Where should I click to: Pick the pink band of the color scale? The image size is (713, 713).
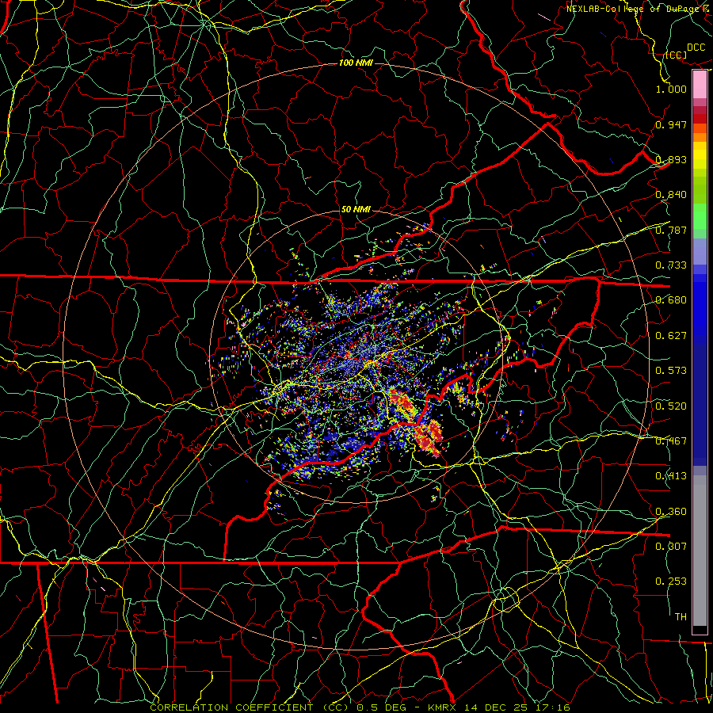click(x=700, y=85)
